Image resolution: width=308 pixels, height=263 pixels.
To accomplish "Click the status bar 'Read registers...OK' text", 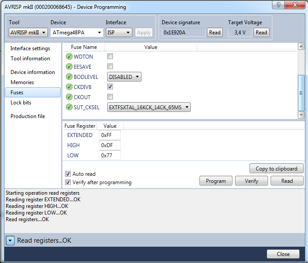I will 44,241.
